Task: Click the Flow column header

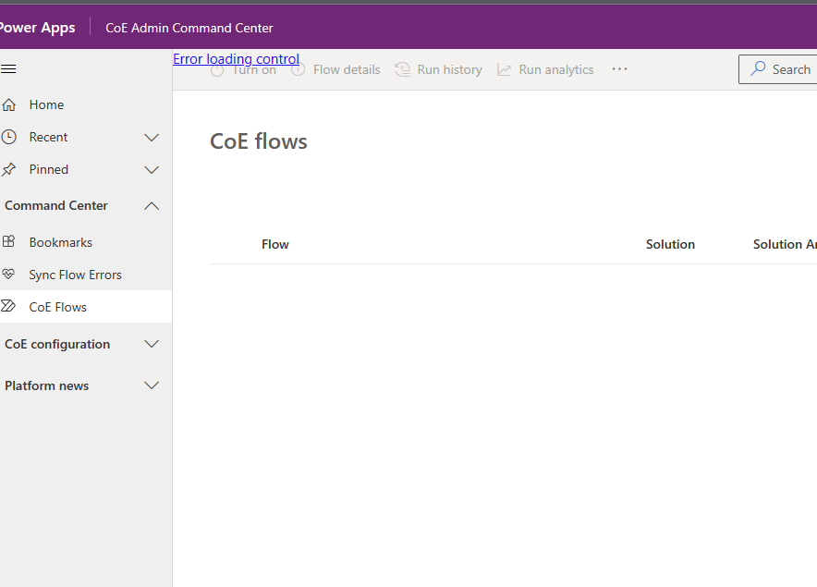Action: pyautogui.click(x=274, y=244)
